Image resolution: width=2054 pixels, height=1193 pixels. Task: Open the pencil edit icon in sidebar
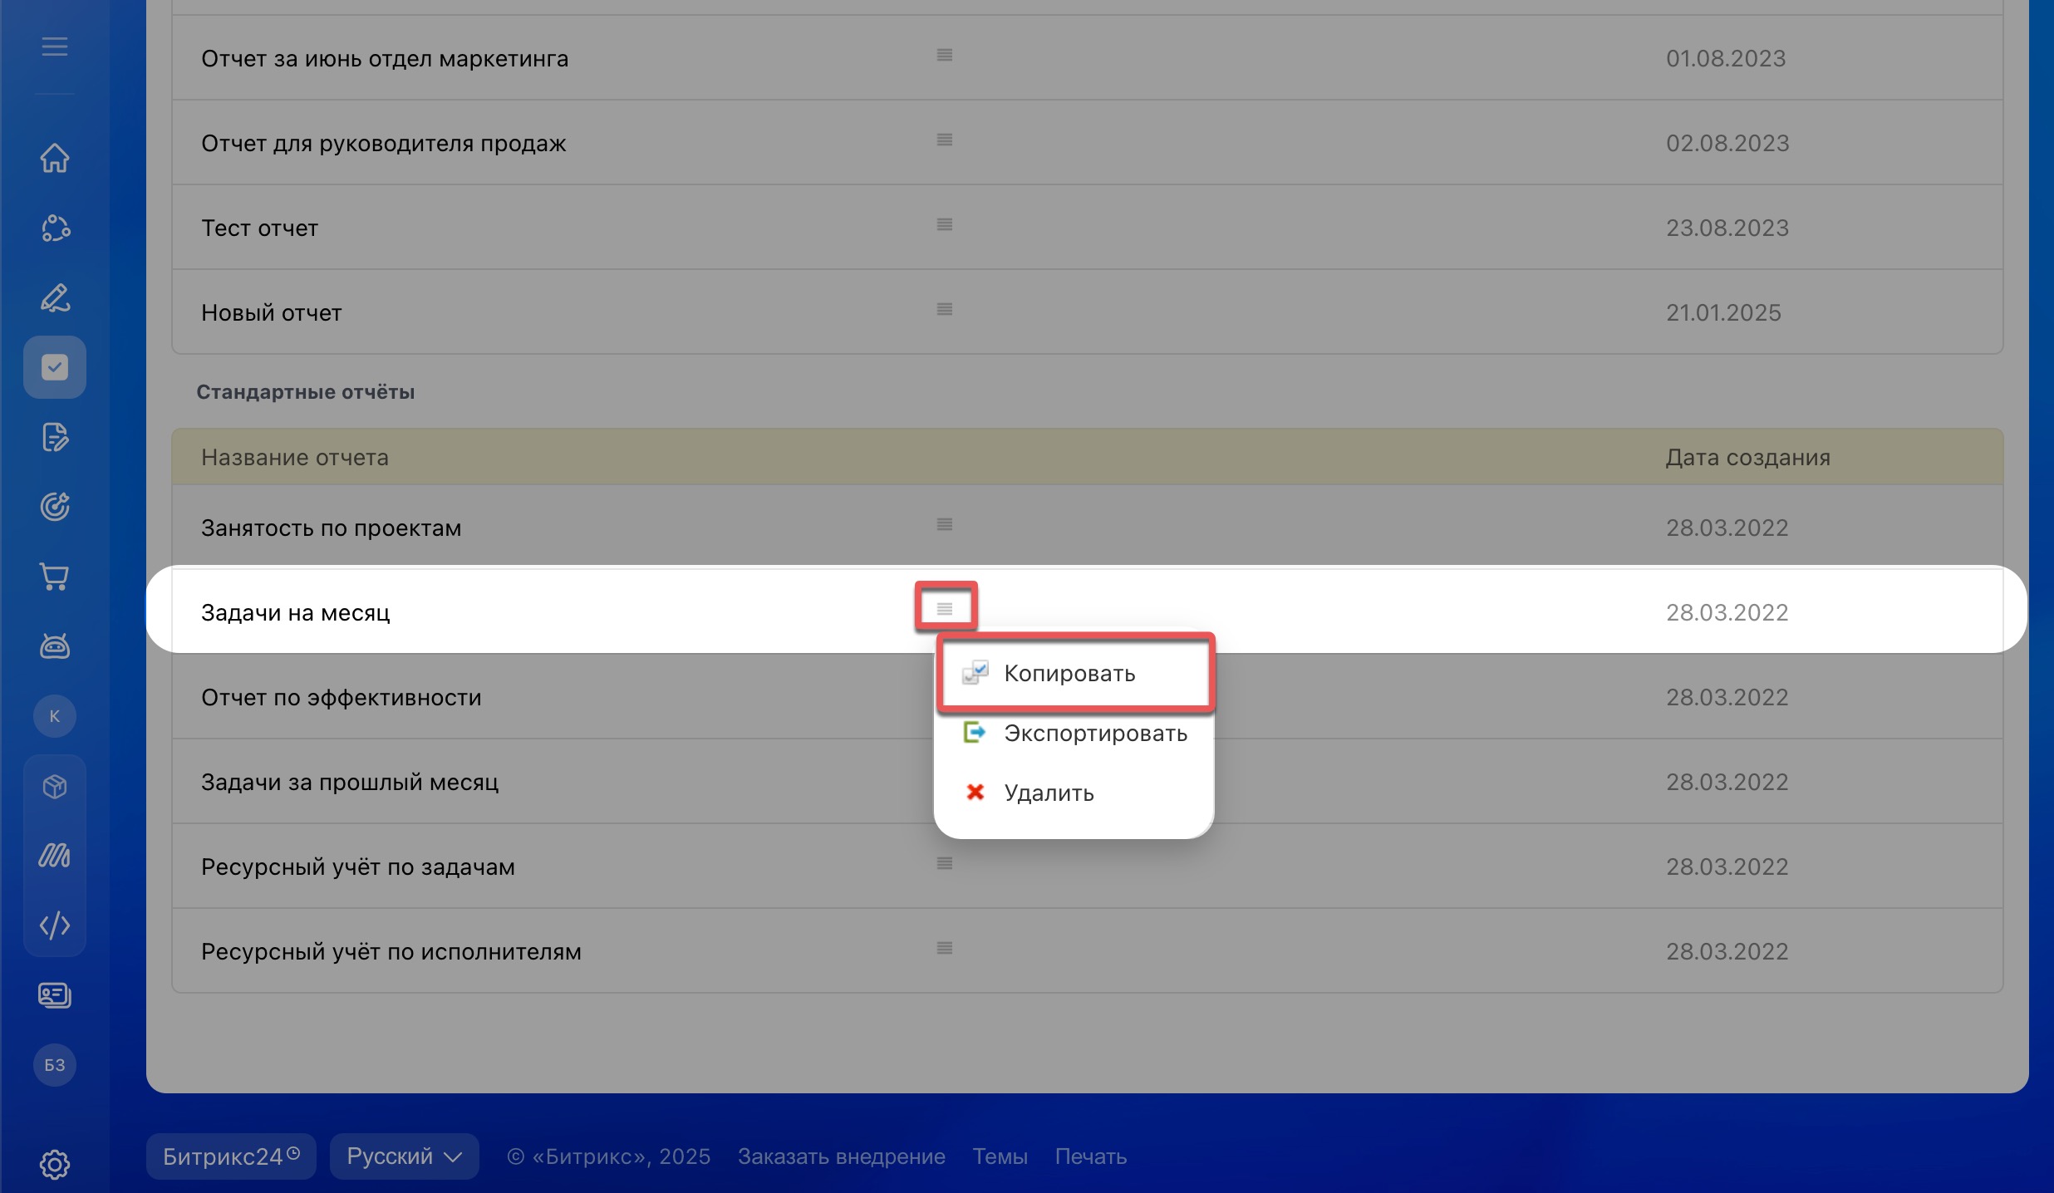tap(55, 297)
